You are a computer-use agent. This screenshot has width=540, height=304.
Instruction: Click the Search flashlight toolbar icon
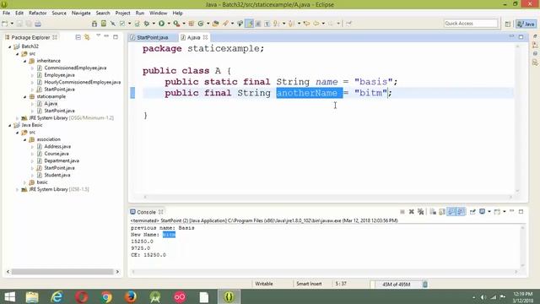tap(225, 24)
